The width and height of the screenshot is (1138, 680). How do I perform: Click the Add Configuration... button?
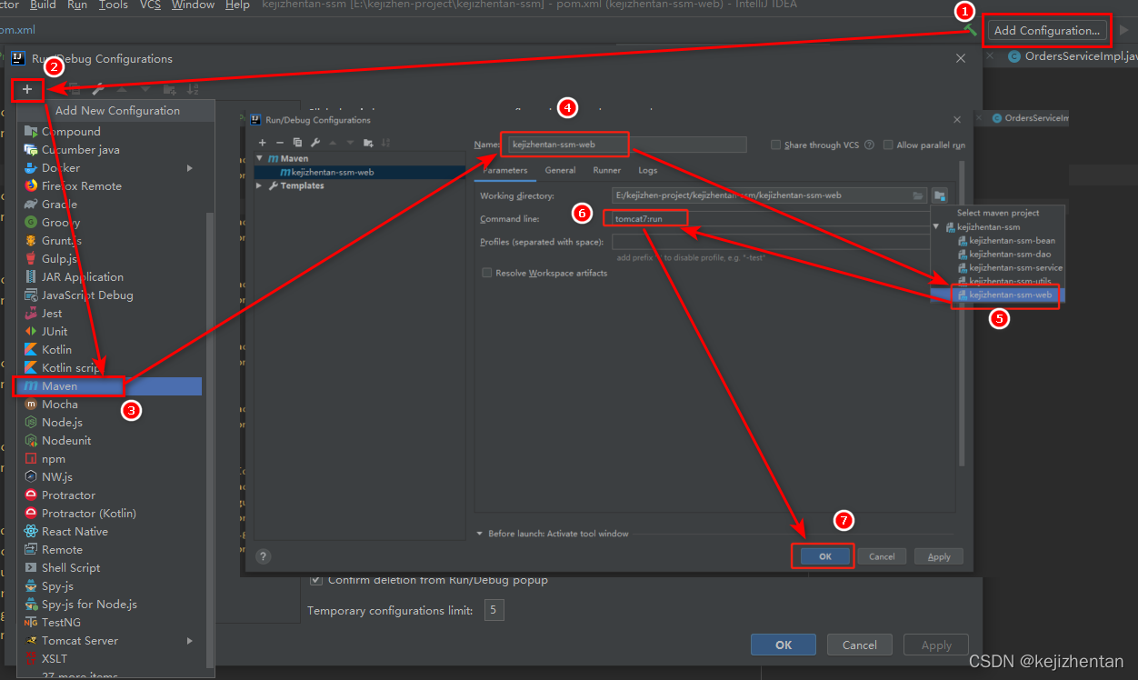coord(1047,30)
